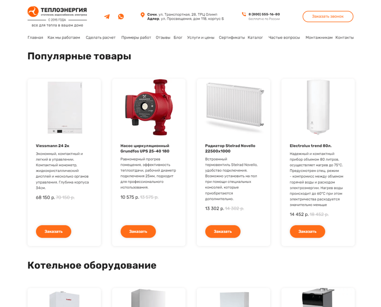Open the Telegram messenger icon
This screenshot has height=307, width=381.
(x=107, y=17)
